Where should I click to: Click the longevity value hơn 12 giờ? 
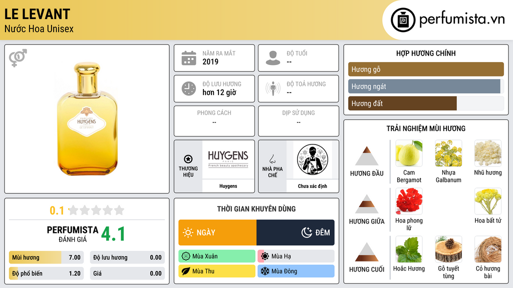219,92
